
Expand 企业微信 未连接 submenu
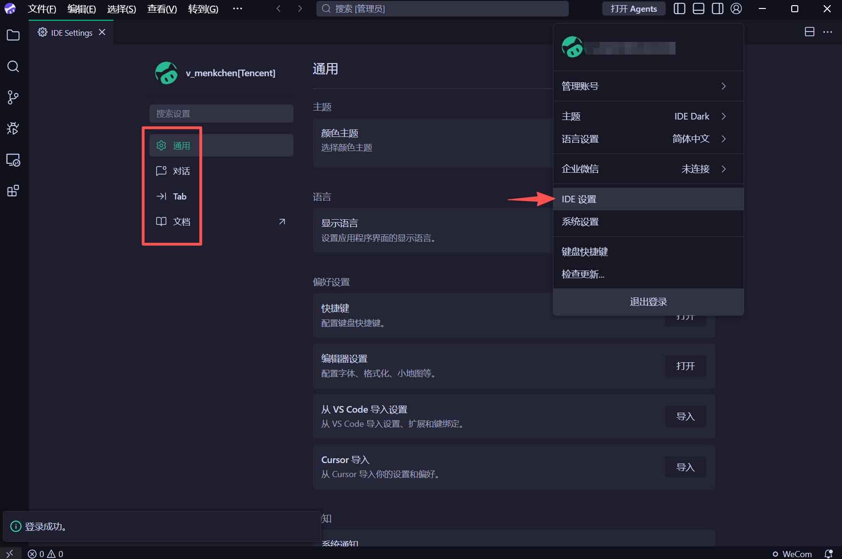coord(648,169)
